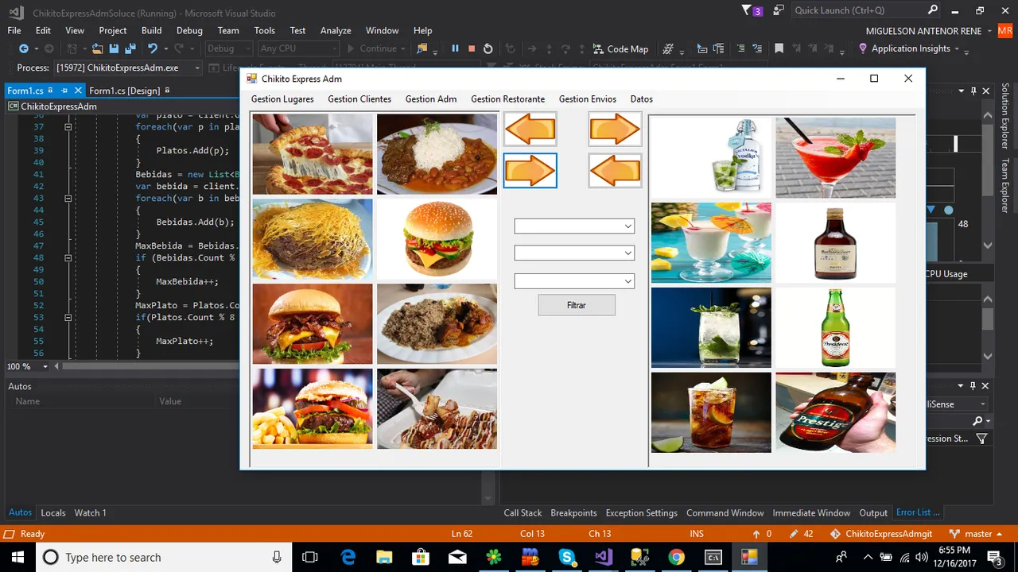Open the top empty combo box in form
The width and height of the screenshot is (1018, 572).
click(x=574, y=226)
